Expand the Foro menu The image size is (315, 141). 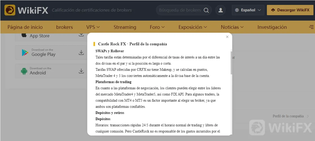(x=157, y=27)
